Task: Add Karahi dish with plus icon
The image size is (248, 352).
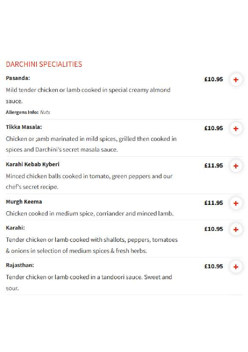Action: click(x=236, y=229)
